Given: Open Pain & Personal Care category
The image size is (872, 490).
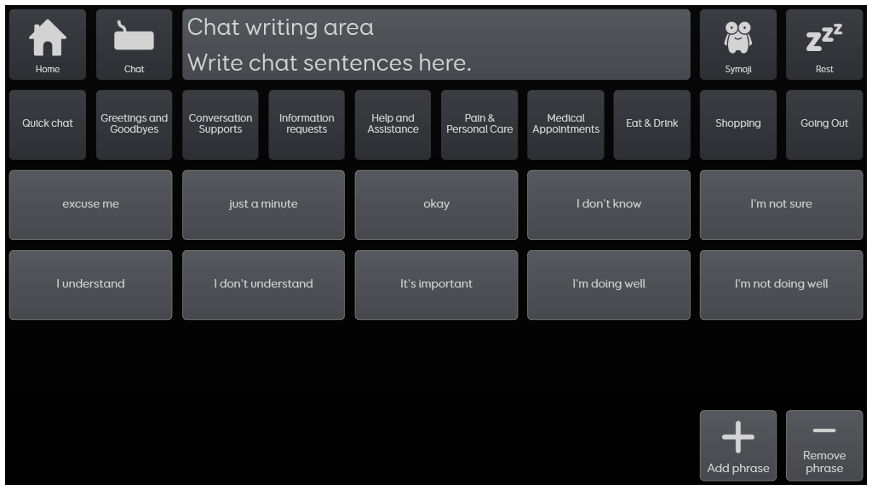Looking at the screenshot, I should pyautogui.click(x=479, y=124).
